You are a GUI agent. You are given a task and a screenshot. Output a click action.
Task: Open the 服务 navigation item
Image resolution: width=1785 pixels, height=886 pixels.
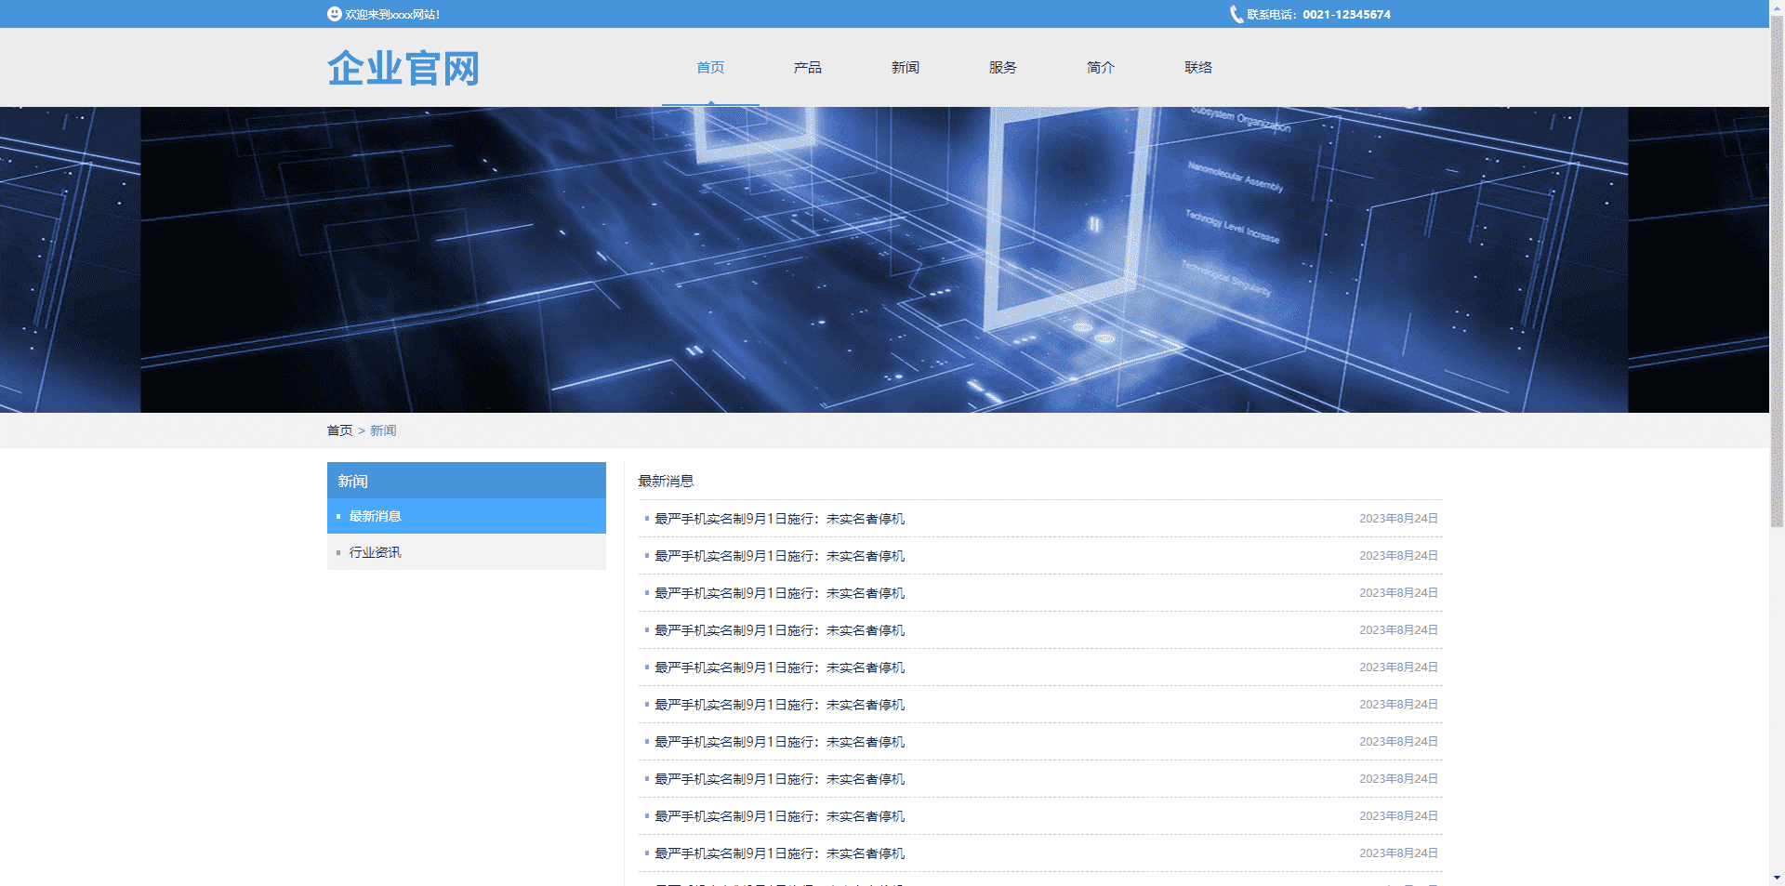(1003, 67)
